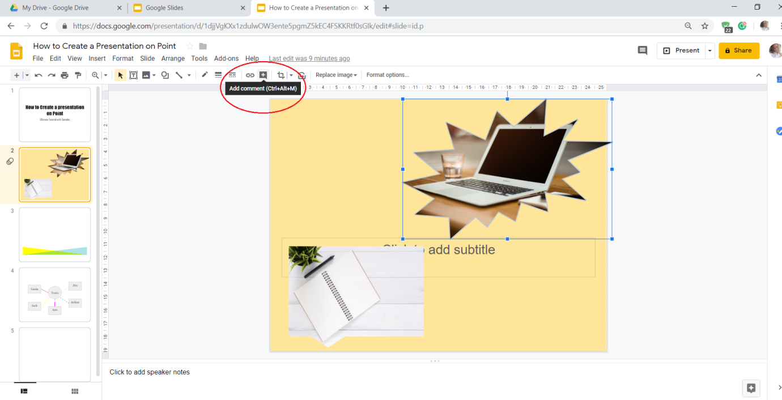Click the Add comment toolbar icon
The image size is (782, 400).
[x=263, y=75]
